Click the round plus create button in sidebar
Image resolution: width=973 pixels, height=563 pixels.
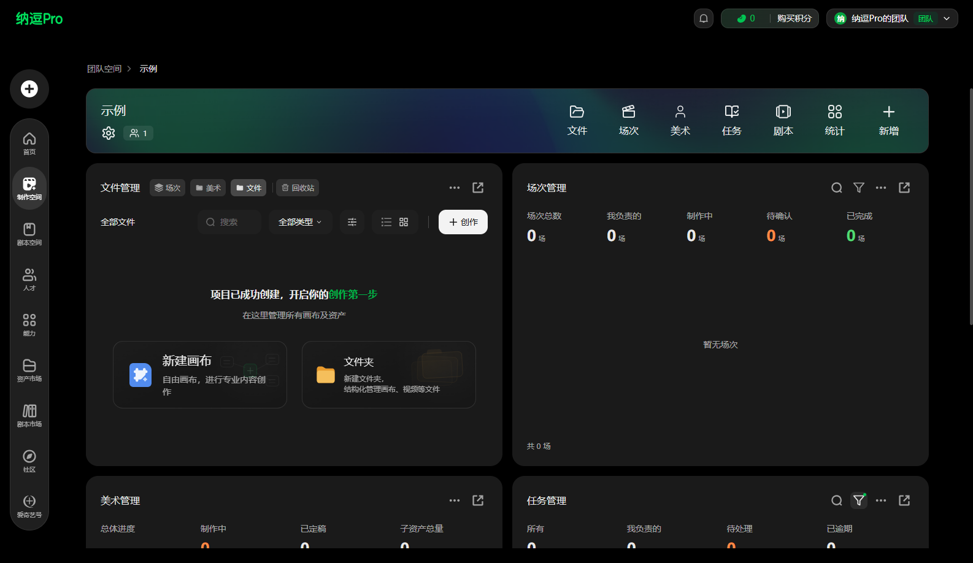coord(29,89)
